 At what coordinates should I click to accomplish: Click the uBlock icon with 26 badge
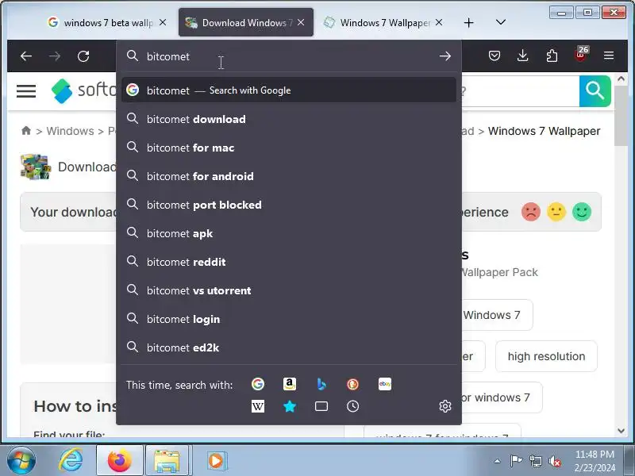click(581, 55)
